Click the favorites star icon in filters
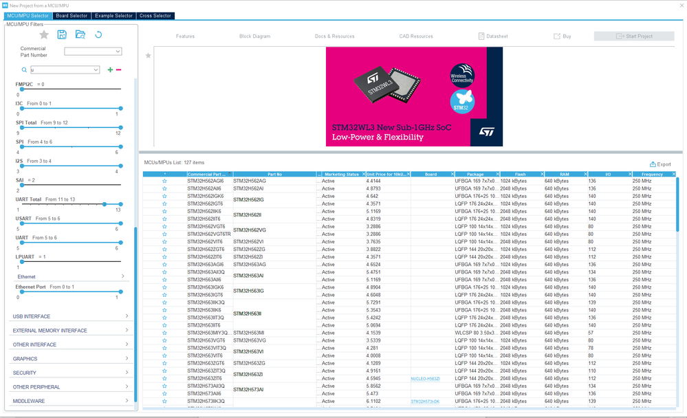Image resolution: width=687 pixels, height=418 pixels. (x=44, y=34)
